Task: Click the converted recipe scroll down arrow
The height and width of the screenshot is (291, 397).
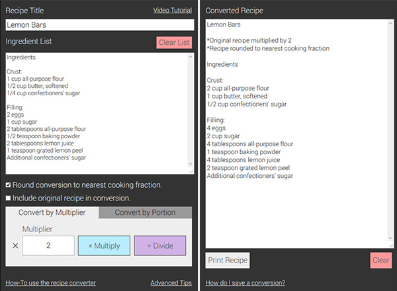Action: [390, 238]
